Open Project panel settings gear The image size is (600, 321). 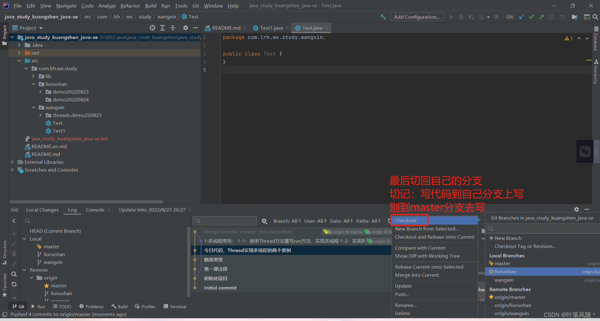click(x=186, y=28)
